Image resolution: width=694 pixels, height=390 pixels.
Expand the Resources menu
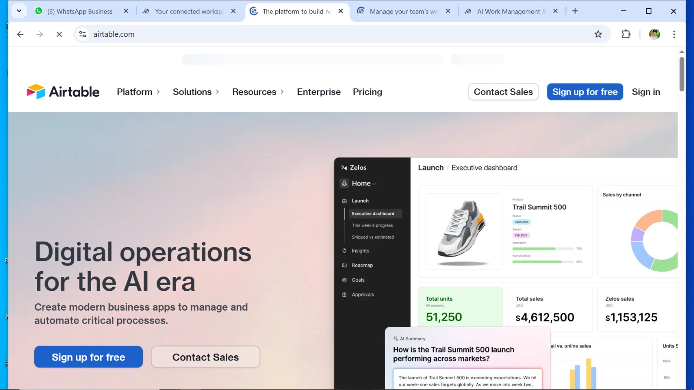pyautogui.click(x=258, y=92)
